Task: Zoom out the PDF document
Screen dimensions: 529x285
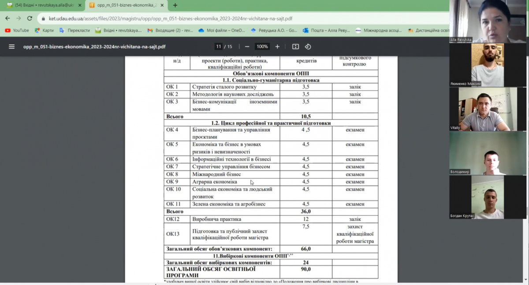Action: [x=247, y=47]
